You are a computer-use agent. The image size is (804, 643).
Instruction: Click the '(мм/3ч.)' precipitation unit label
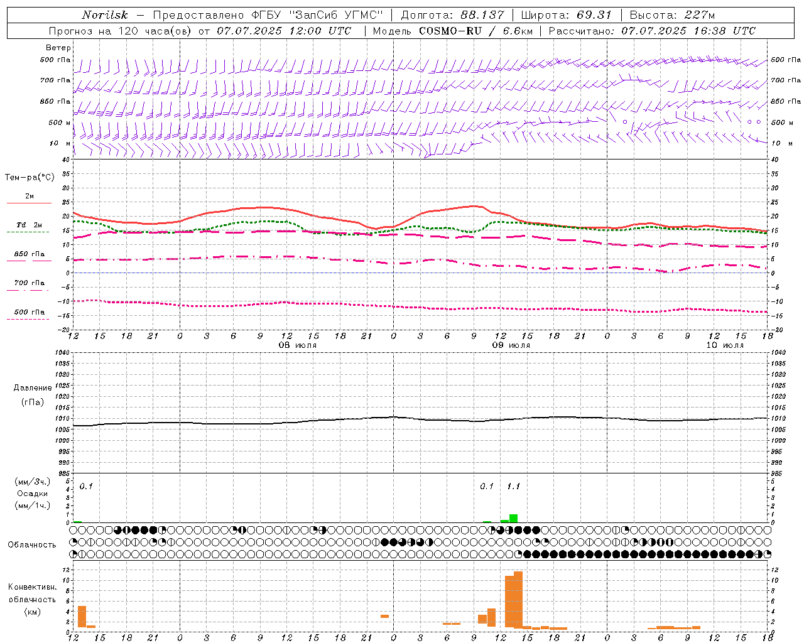point(33,482)
